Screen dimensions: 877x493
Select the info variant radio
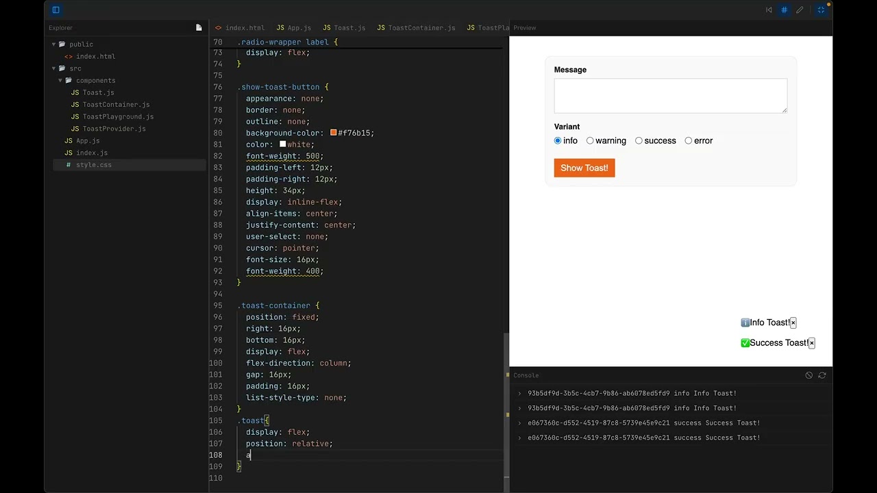point(558,141)
